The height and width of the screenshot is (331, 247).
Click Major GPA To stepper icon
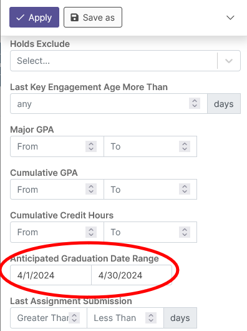pyautogui.click(x=185, y=146)
